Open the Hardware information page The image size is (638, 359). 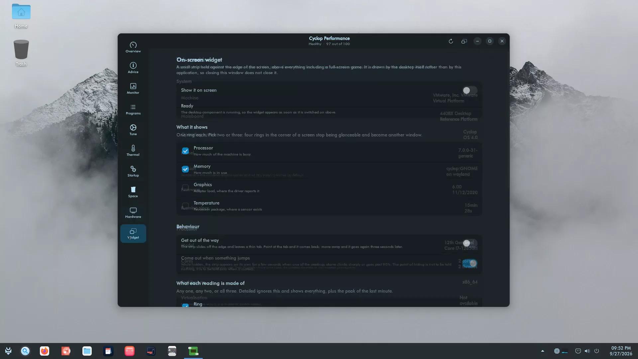point(133,212)
